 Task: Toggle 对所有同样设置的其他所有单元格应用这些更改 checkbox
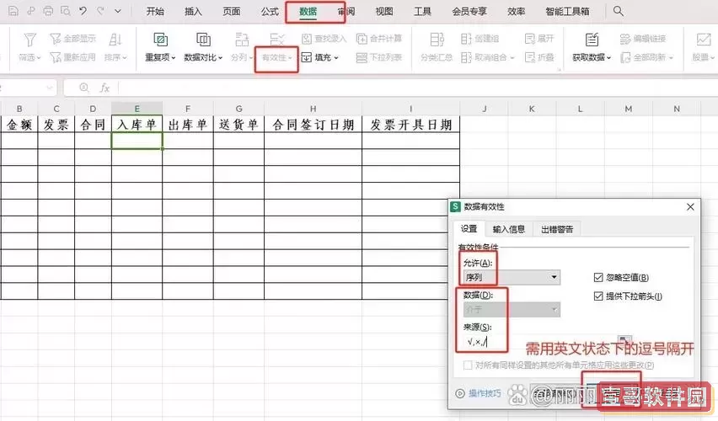pos(468,365)
